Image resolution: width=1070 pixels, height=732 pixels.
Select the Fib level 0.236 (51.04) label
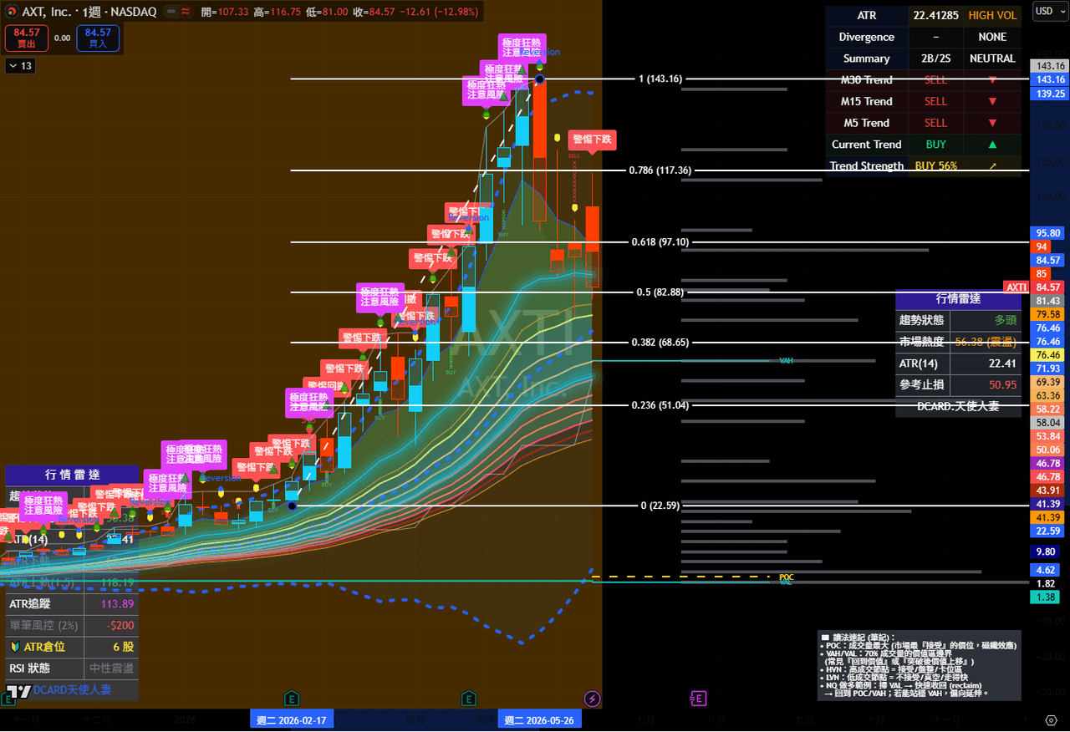[660, 405]
